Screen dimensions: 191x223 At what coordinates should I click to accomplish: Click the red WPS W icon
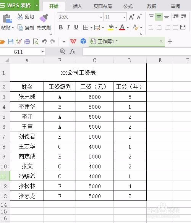point(73,42)
